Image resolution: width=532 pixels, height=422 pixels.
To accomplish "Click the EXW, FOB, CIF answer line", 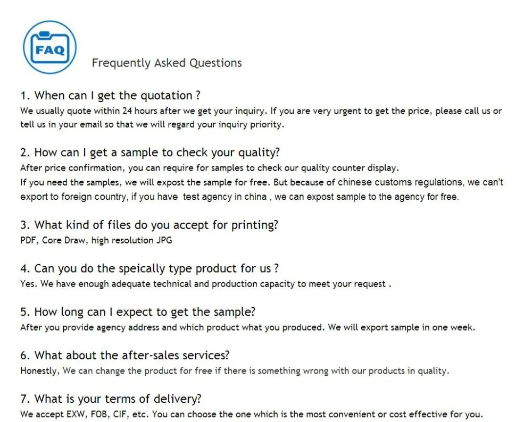I will (x=251, y=414).
